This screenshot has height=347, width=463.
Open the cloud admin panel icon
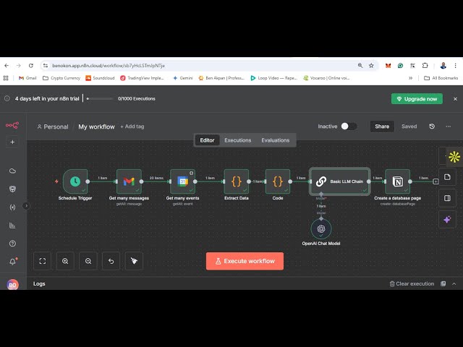pos(12,171)
